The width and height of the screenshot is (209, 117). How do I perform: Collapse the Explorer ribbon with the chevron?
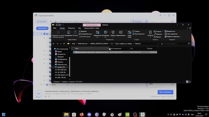click(187, 28)
